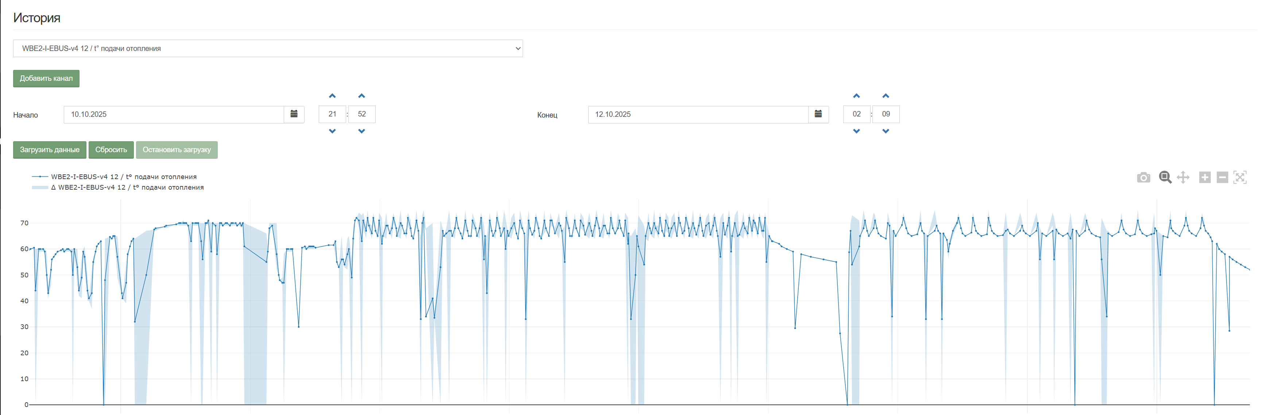The width and height of the screenshot is (1267, 415).
Task: Click the Остановить загрузку button
Action: click(x=177, y=150)
